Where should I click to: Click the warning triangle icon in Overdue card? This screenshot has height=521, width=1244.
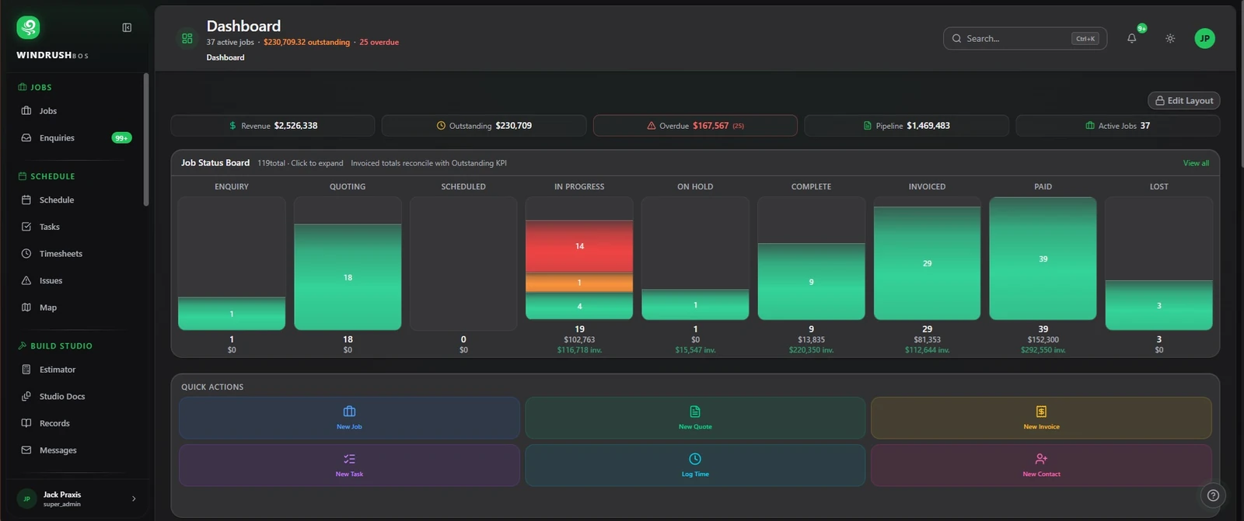pyautogui.click(x=652, y=126)
